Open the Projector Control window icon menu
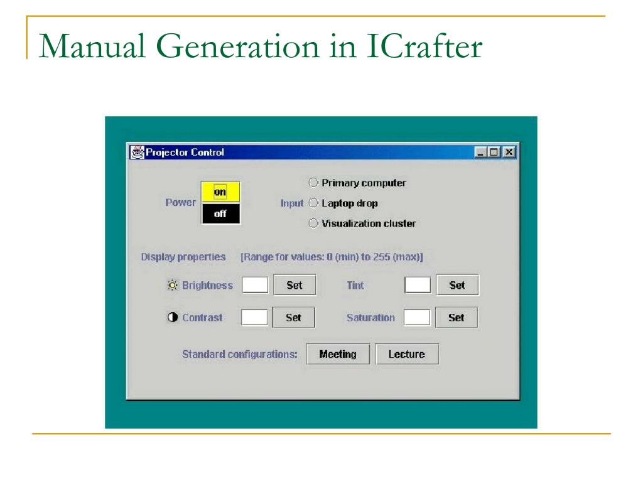The width and height of the screenshot is (643, 482). click(138, 152)
